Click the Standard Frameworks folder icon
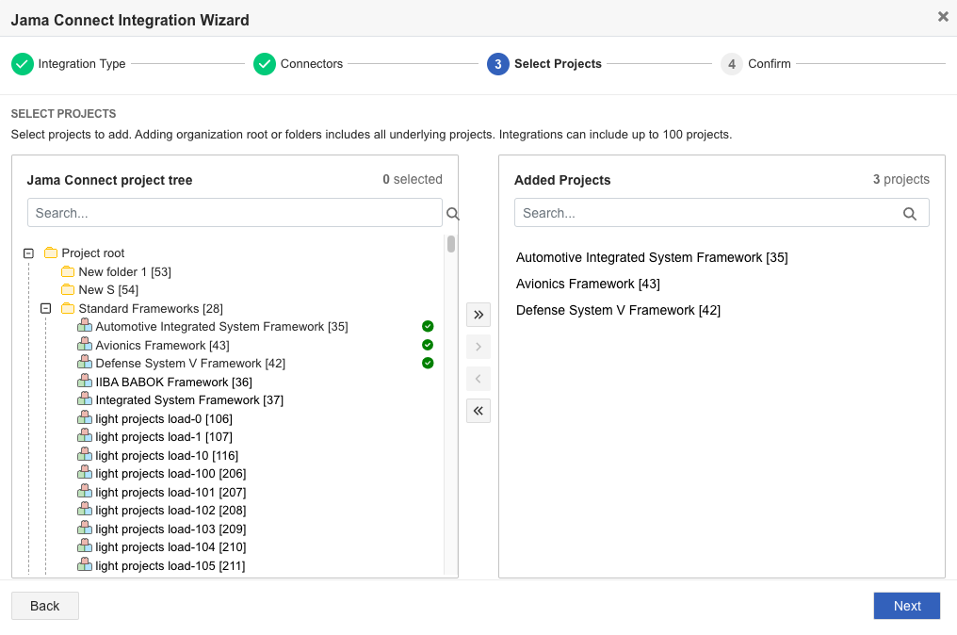The width and height of the screenshot is (957, 635). [x=68, y=308]
